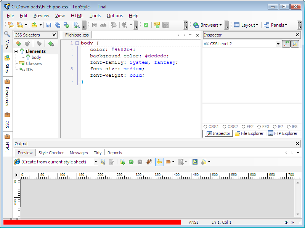Select the IE8 radio button
The width and height of the screenshot is (305, 228).
coord(289,127)
